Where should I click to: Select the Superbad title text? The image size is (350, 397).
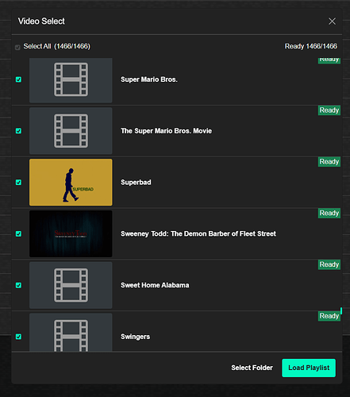[136, 183]
